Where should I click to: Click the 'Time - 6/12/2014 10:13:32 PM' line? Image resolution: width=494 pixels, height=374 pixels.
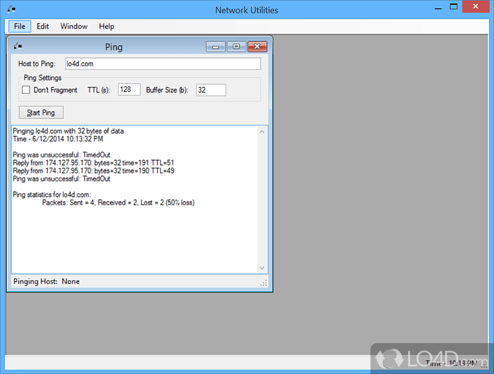click(58, 139)
